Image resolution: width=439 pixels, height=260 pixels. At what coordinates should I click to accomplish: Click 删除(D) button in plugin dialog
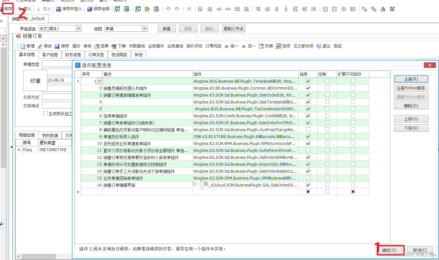click(x=411, y=106)
